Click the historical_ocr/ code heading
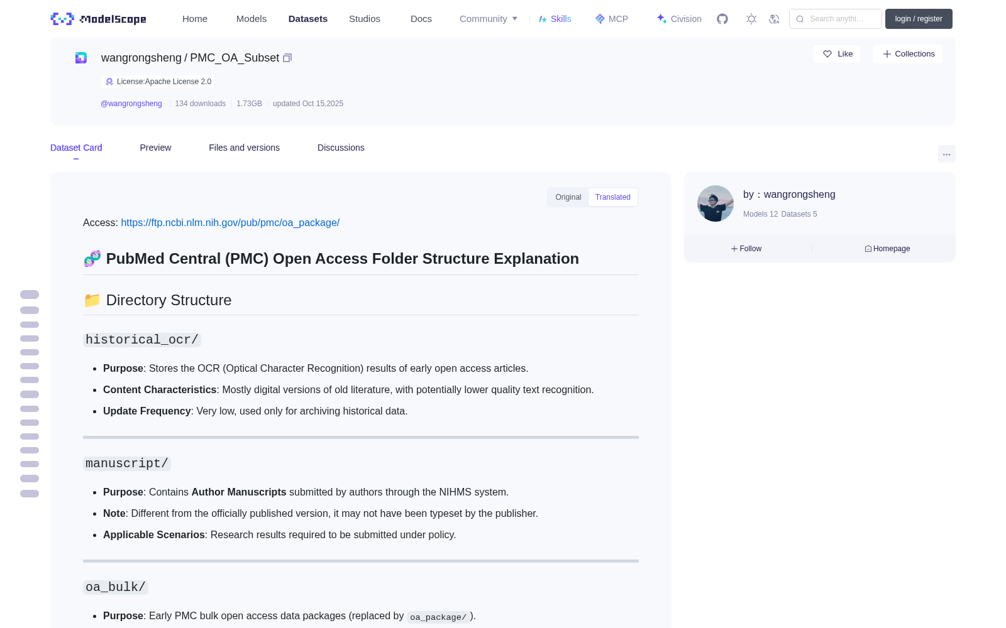 click(142, 340)
